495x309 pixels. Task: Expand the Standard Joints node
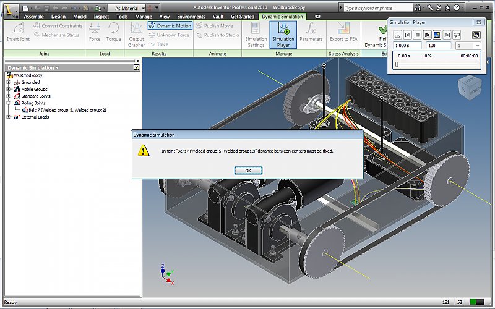coord(9,96)
